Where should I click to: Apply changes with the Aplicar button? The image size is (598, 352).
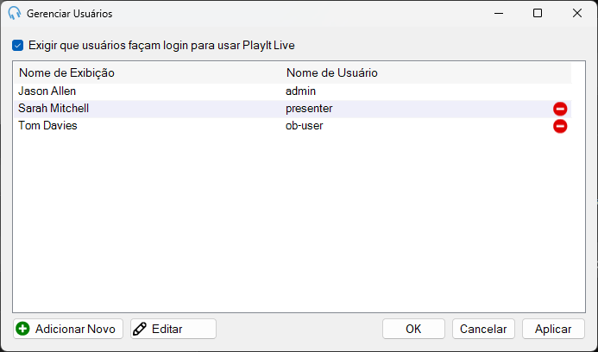(x=553, y=329)
